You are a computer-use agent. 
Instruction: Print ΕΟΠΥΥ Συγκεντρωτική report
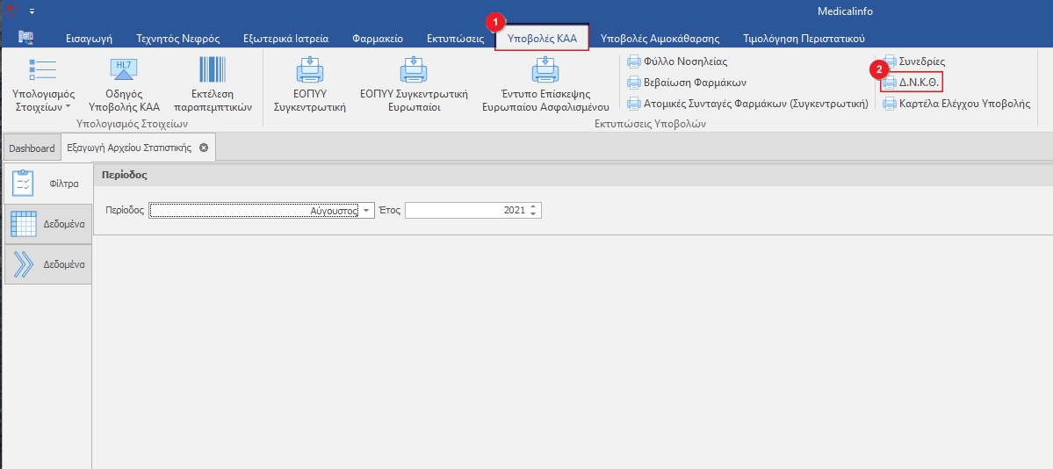[309, 84]
